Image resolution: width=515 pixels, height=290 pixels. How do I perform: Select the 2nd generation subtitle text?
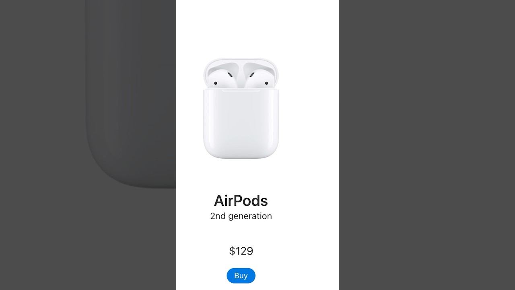[x=241, y=216]
